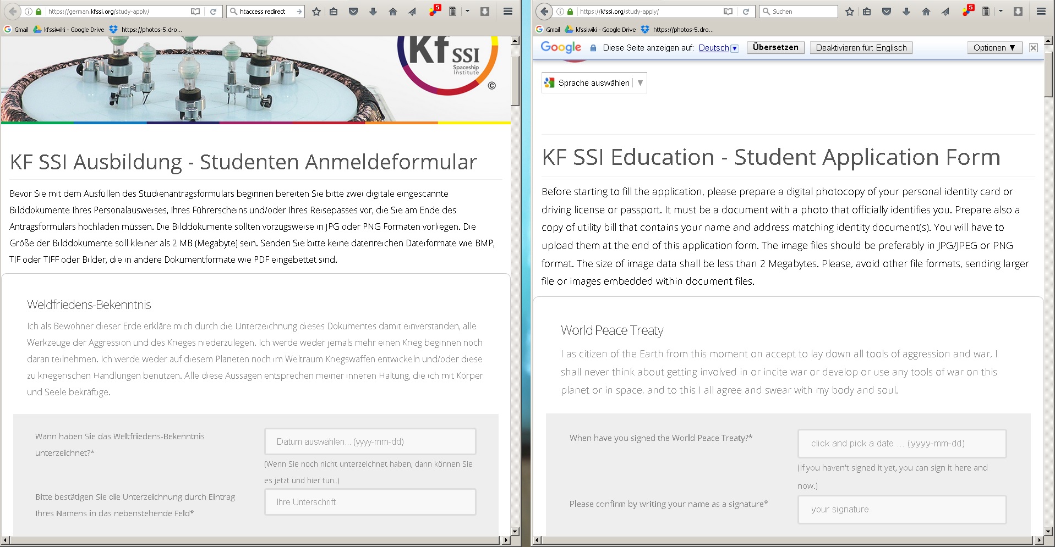Close the Google translate bar
This screenshot has width=1055, height=547.
click(x=1034, y=48)
